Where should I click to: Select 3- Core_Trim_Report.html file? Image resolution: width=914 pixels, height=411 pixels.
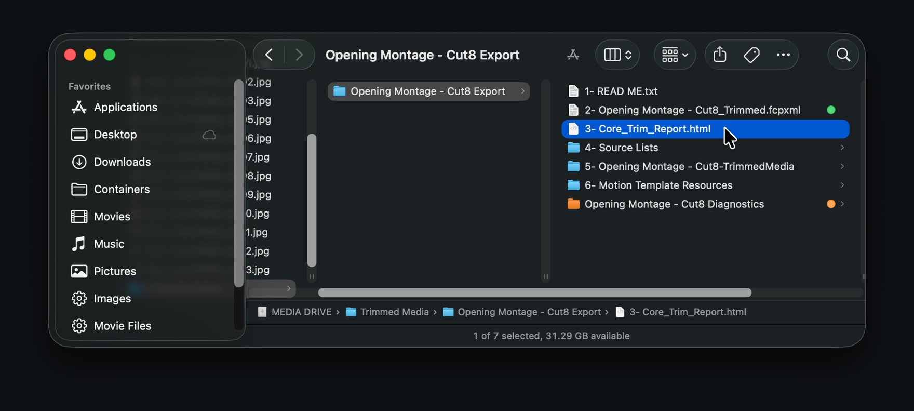[705, 129]
